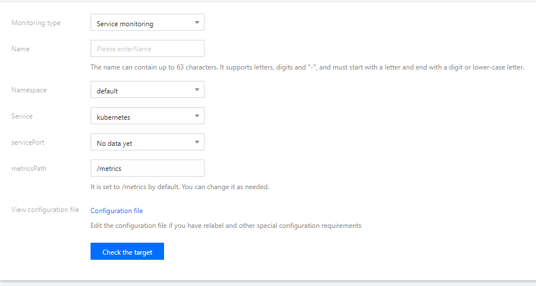Viewport: 536px width, 286px height.
Task: Click the 'metricsPath' label
Action: (x=28, y=169)
